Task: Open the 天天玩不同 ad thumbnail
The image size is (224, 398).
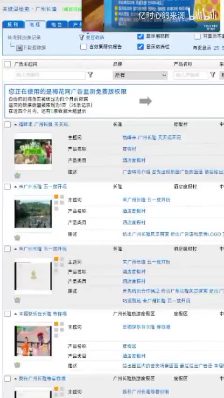Action: pos(33,152)
